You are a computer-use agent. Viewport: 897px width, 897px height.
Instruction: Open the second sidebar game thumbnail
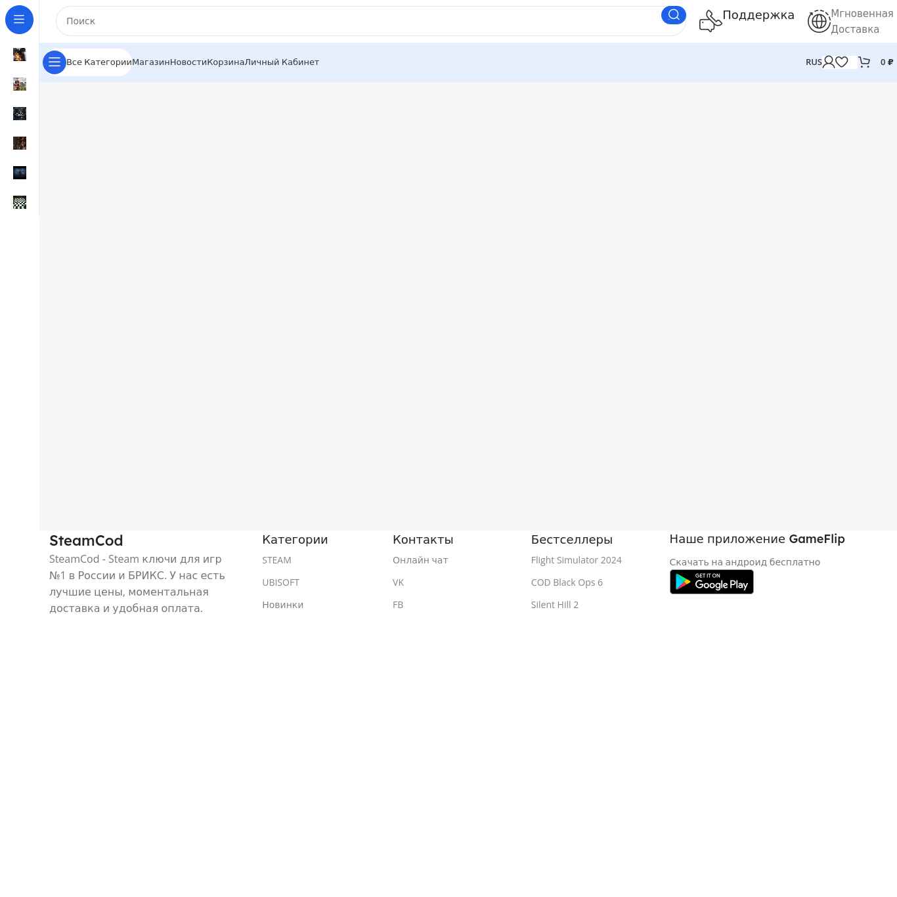click(x=20, y=84)
